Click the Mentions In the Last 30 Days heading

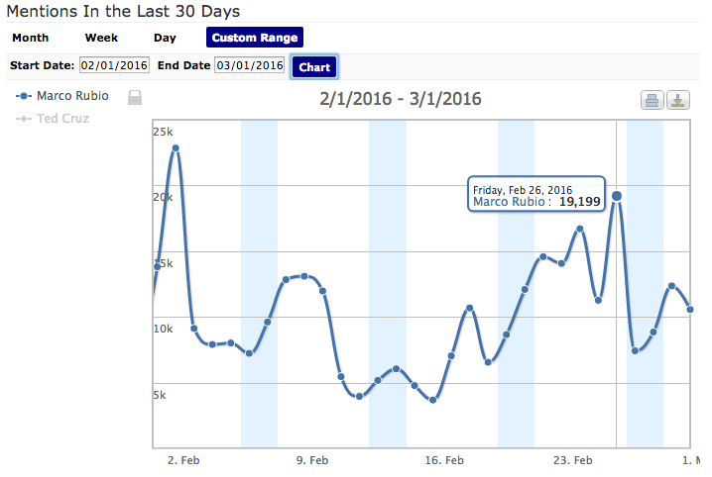tap(123, 12)
